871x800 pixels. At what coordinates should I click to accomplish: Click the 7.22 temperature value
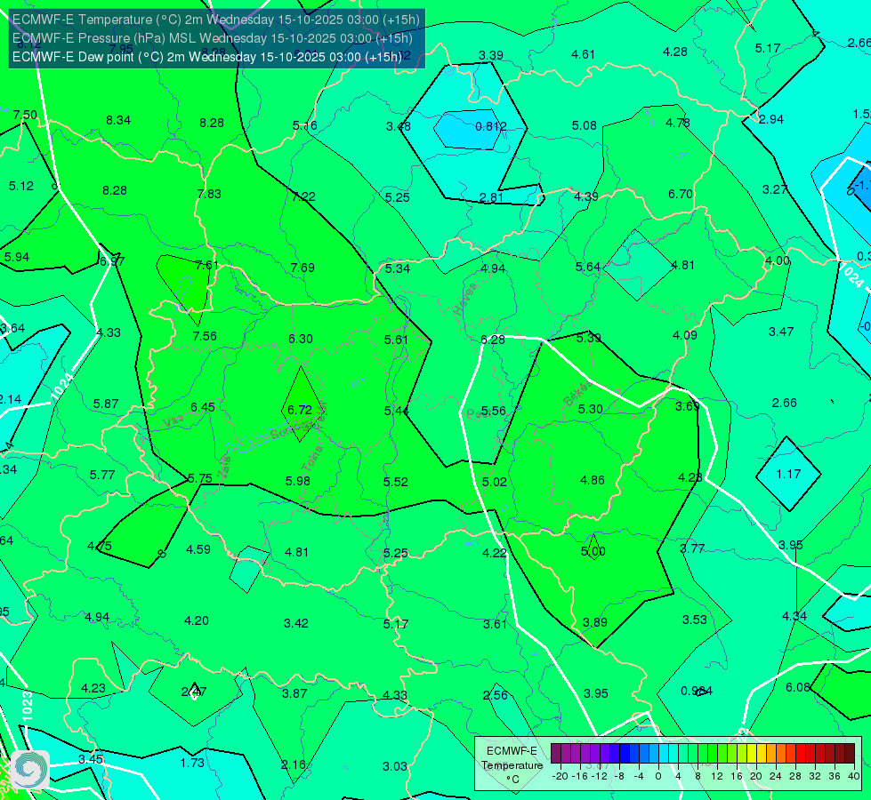304,196
